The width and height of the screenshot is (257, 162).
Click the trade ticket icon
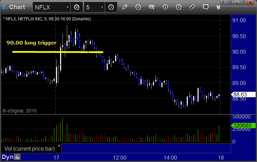[192, 7]
